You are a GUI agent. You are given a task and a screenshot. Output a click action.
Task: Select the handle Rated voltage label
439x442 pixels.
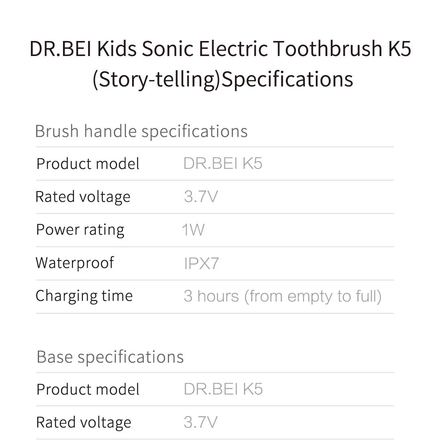coord(83,197)
